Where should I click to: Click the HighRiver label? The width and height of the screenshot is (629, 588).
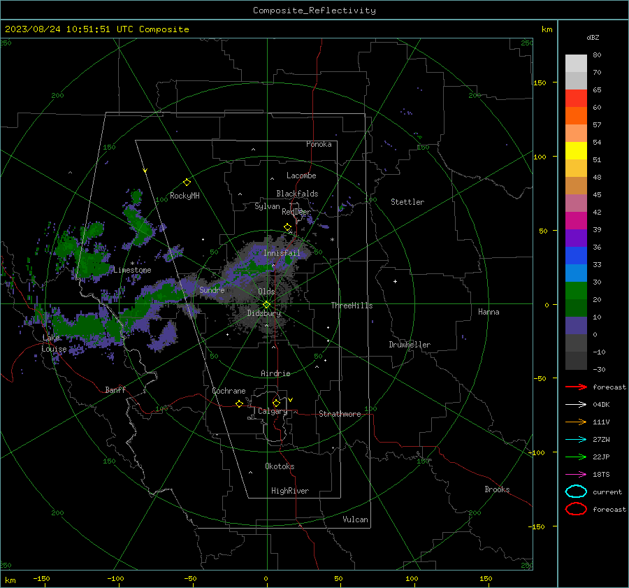click(x=290, y=491)
